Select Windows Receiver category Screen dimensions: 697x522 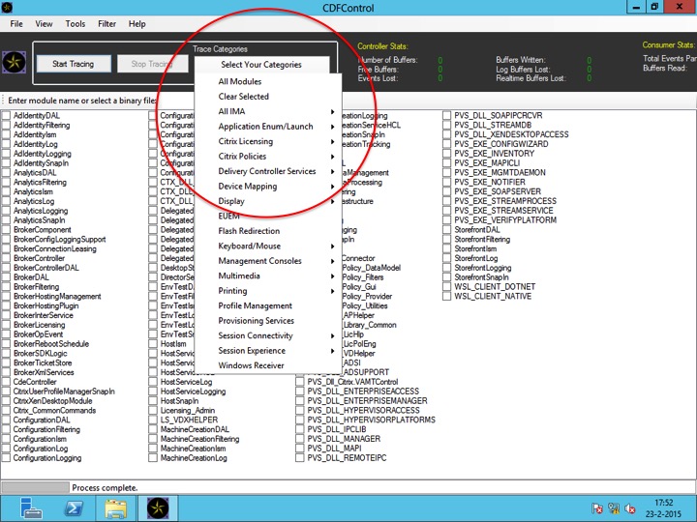pos(268,365)
